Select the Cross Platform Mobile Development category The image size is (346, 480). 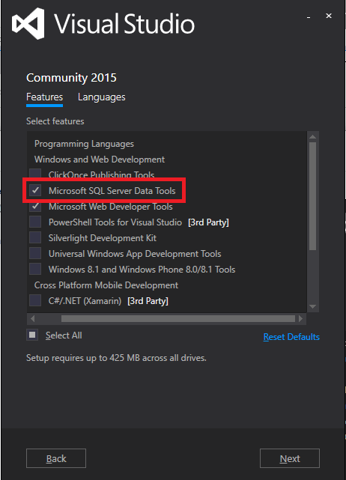tap(106, 285)
